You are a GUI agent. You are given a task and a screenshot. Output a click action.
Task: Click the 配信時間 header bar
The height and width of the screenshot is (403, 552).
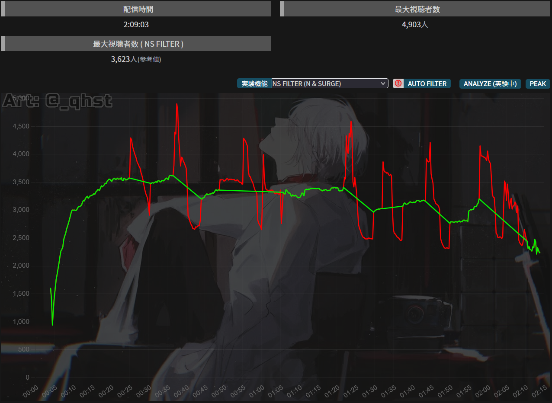pyautogui.click(x=136, y=9)
